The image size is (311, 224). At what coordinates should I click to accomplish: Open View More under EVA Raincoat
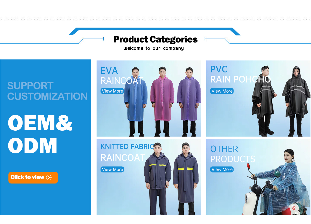pyautogui.click(x=112, y=91)
